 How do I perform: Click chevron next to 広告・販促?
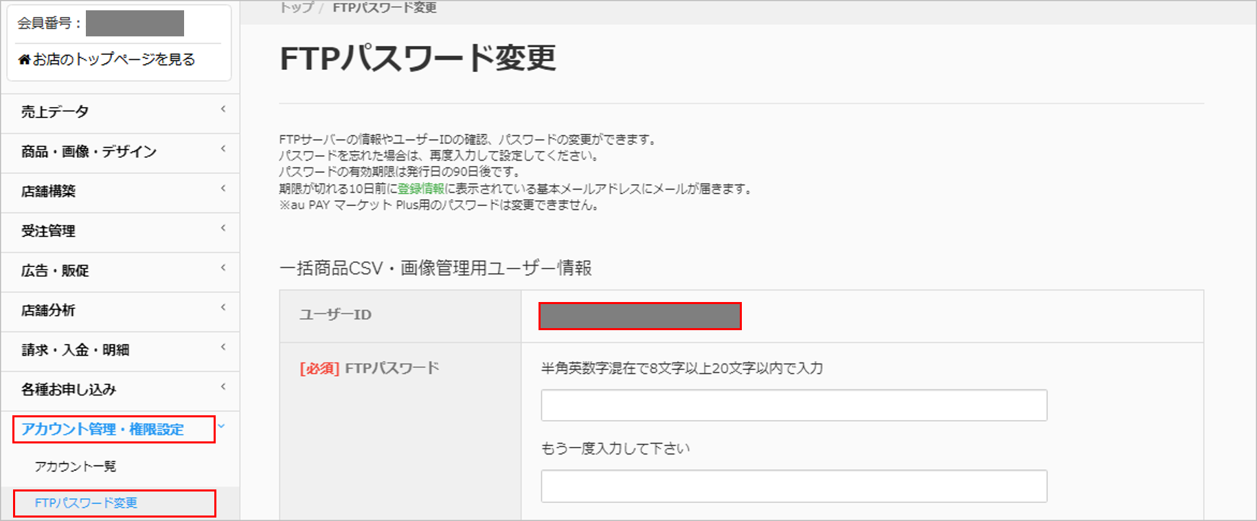[x=223, y=268]
